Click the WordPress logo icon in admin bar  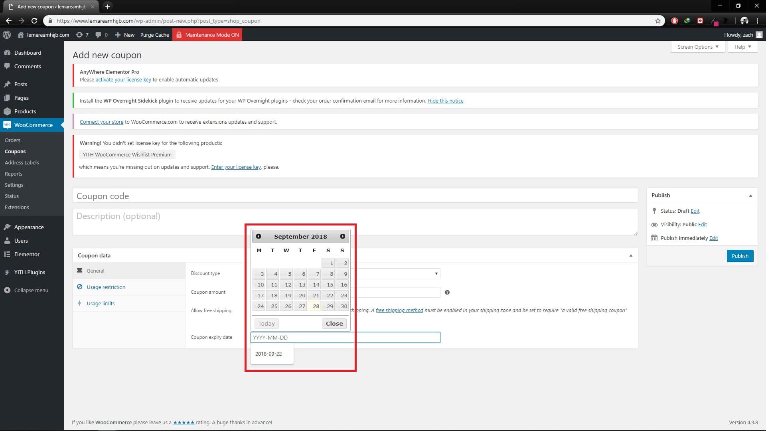[7, 35]
